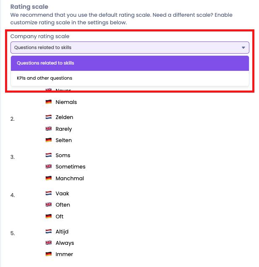Image resolution: width=259 pixels, height=267 pixels.
Task: Click the Dutch flag beside Zelden
Action: click(x=49, y=117)
